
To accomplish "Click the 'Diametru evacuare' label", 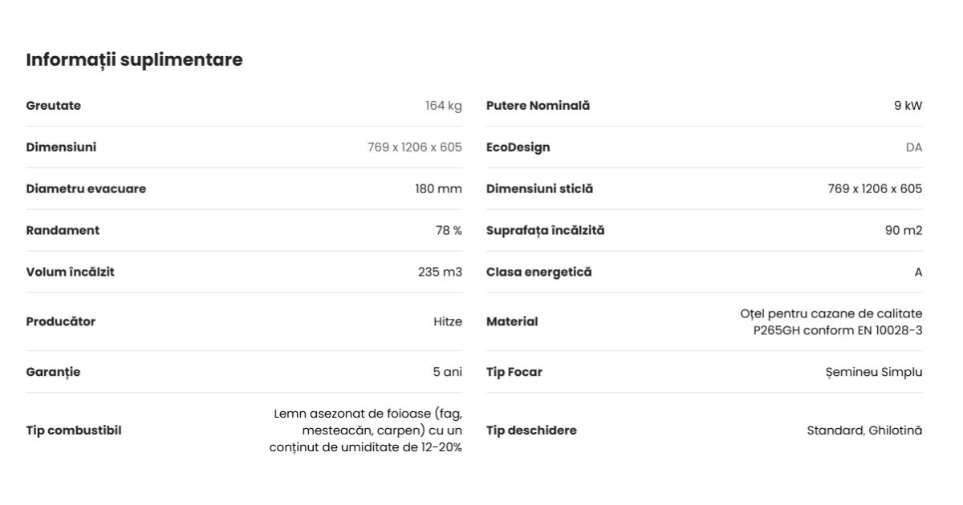I will point(86,189).
